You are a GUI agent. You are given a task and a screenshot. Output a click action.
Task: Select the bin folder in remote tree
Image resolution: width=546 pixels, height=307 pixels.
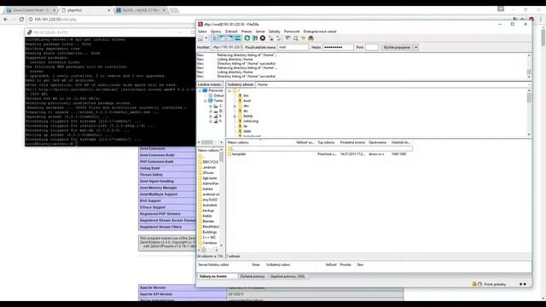pyautogui.click(x=246, y=96)
